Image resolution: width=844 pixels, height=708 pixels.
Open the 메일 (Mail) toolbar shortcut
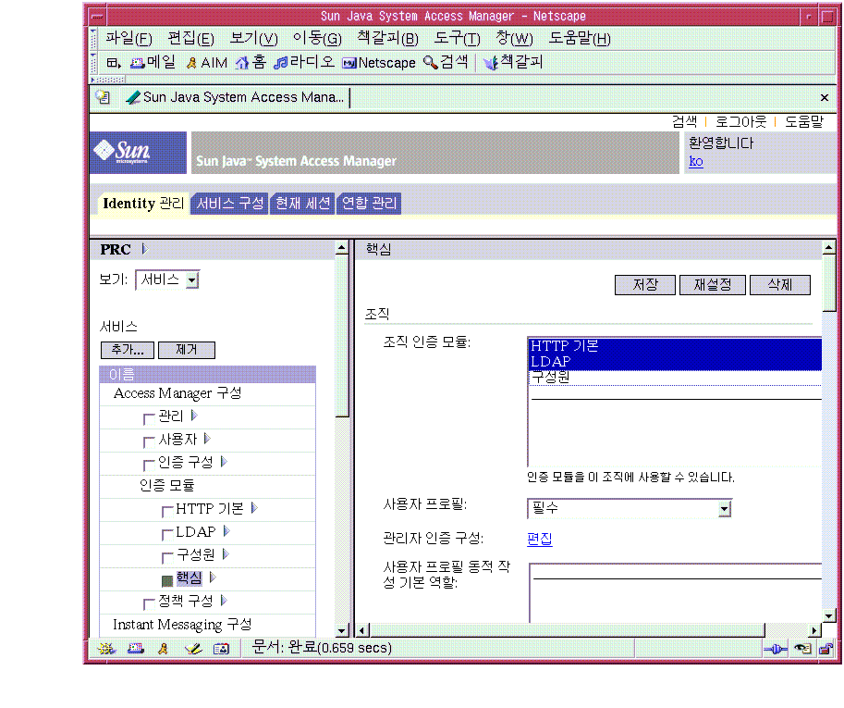pyautogui.click(x=153, y=63)
